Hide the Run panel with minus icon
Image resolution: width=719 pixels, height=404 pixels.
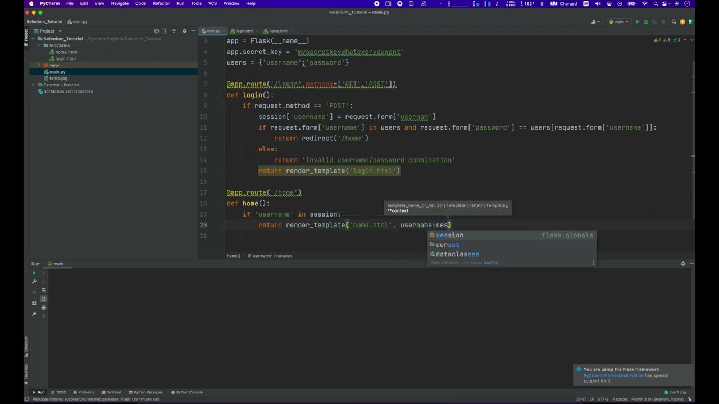point(691,264)
